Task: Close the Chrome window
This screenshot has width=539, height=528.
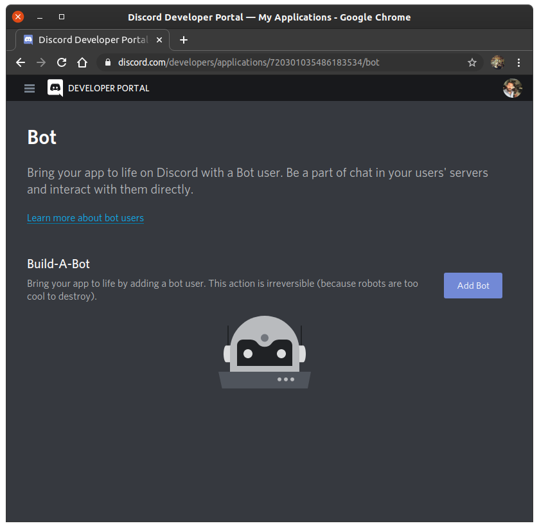Action: [18, 17]
